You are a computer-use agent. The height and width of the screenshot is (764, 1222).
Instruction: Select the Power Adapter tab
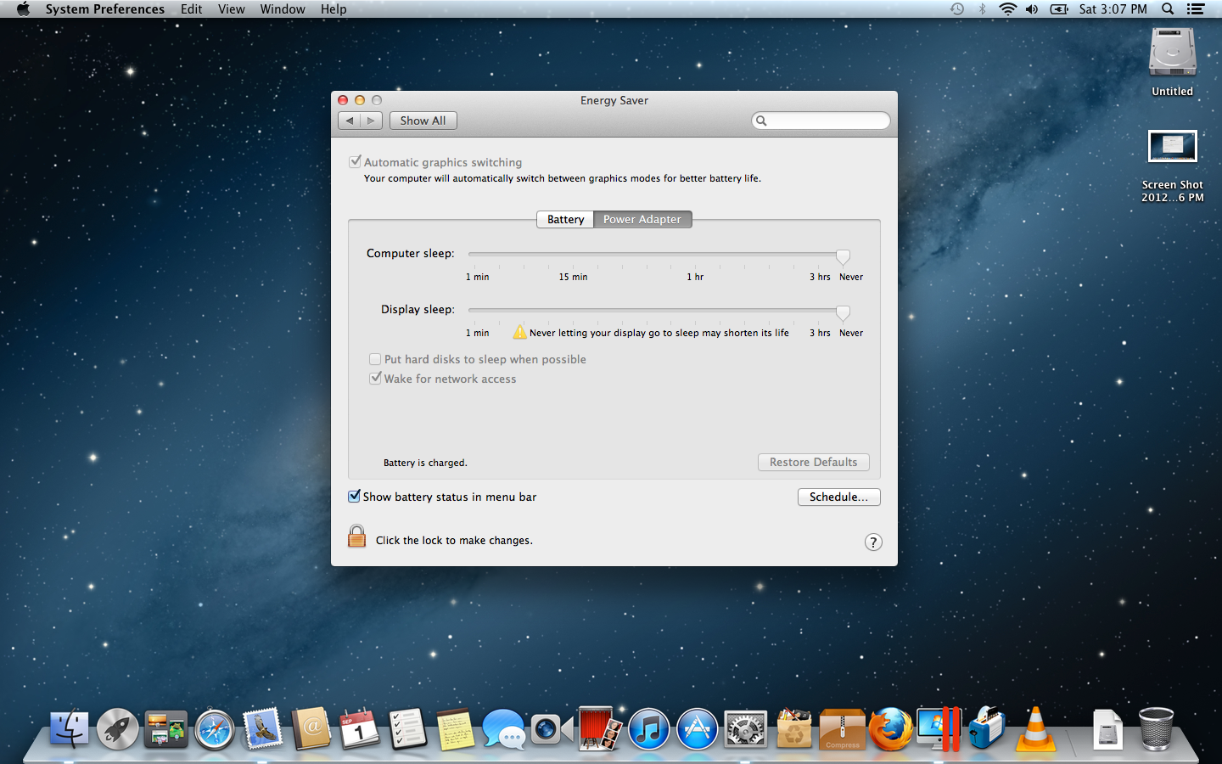[642, 219]
